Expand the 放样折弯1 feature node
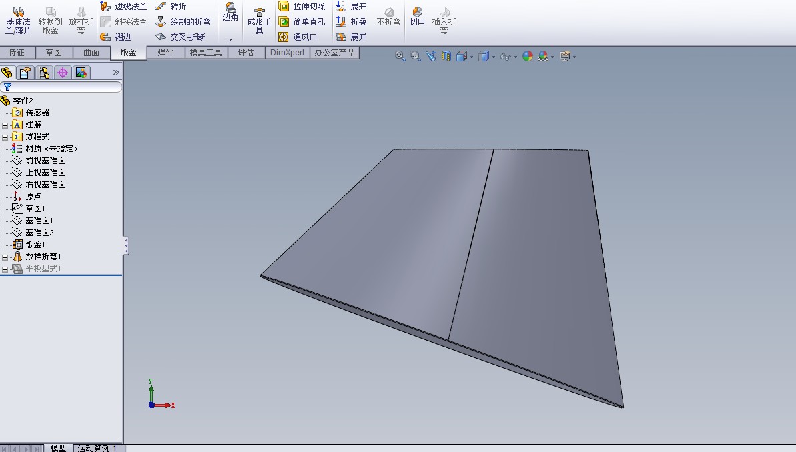Viewport: 796px width, 452px height. [x=5, y=257]
